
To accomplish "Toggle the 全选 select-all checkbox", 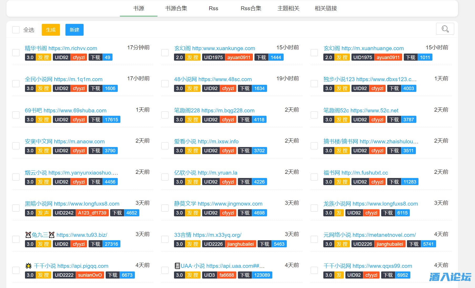I will [16, 30].
